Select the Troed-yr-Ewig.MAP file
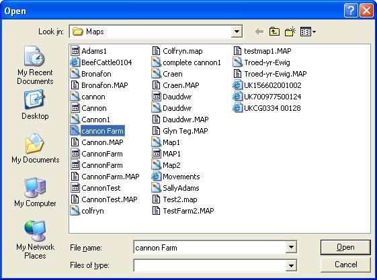 [x=270, y=74]
